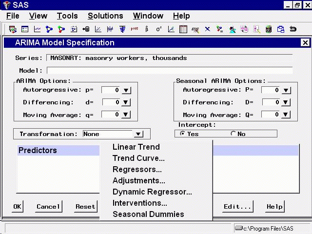312x234 pixels.
Task: Expand the Transformation dropdown list
Action: 138,134
